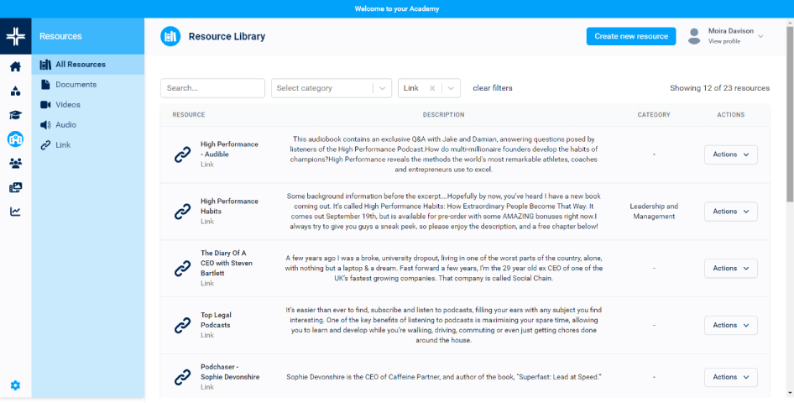The height and width of the screenshot is (403, 794).
Task: Click the link icon for High Performance Habits
Action: 182,212
